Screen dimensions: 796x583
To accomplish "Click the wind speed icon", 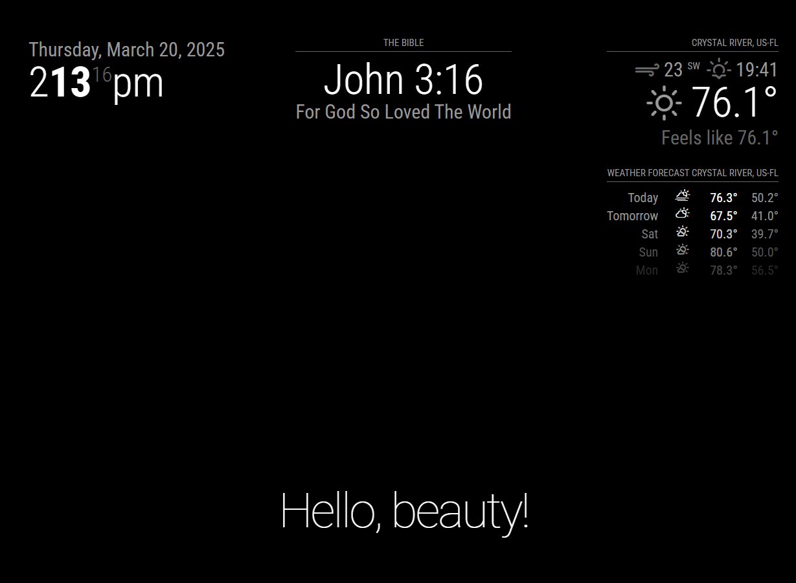I will click(x=647, y=70).
